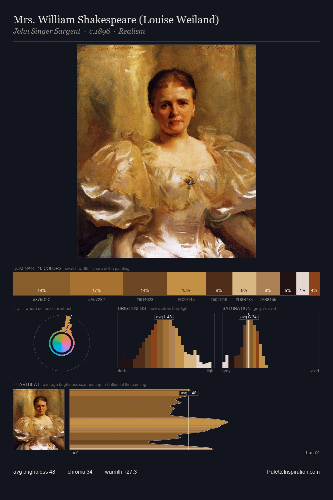Image resolution: width=333 pixels, height=500 pixels.
Task: Pick the 13% swatch #C29145
Action: (x=186, y=284)
